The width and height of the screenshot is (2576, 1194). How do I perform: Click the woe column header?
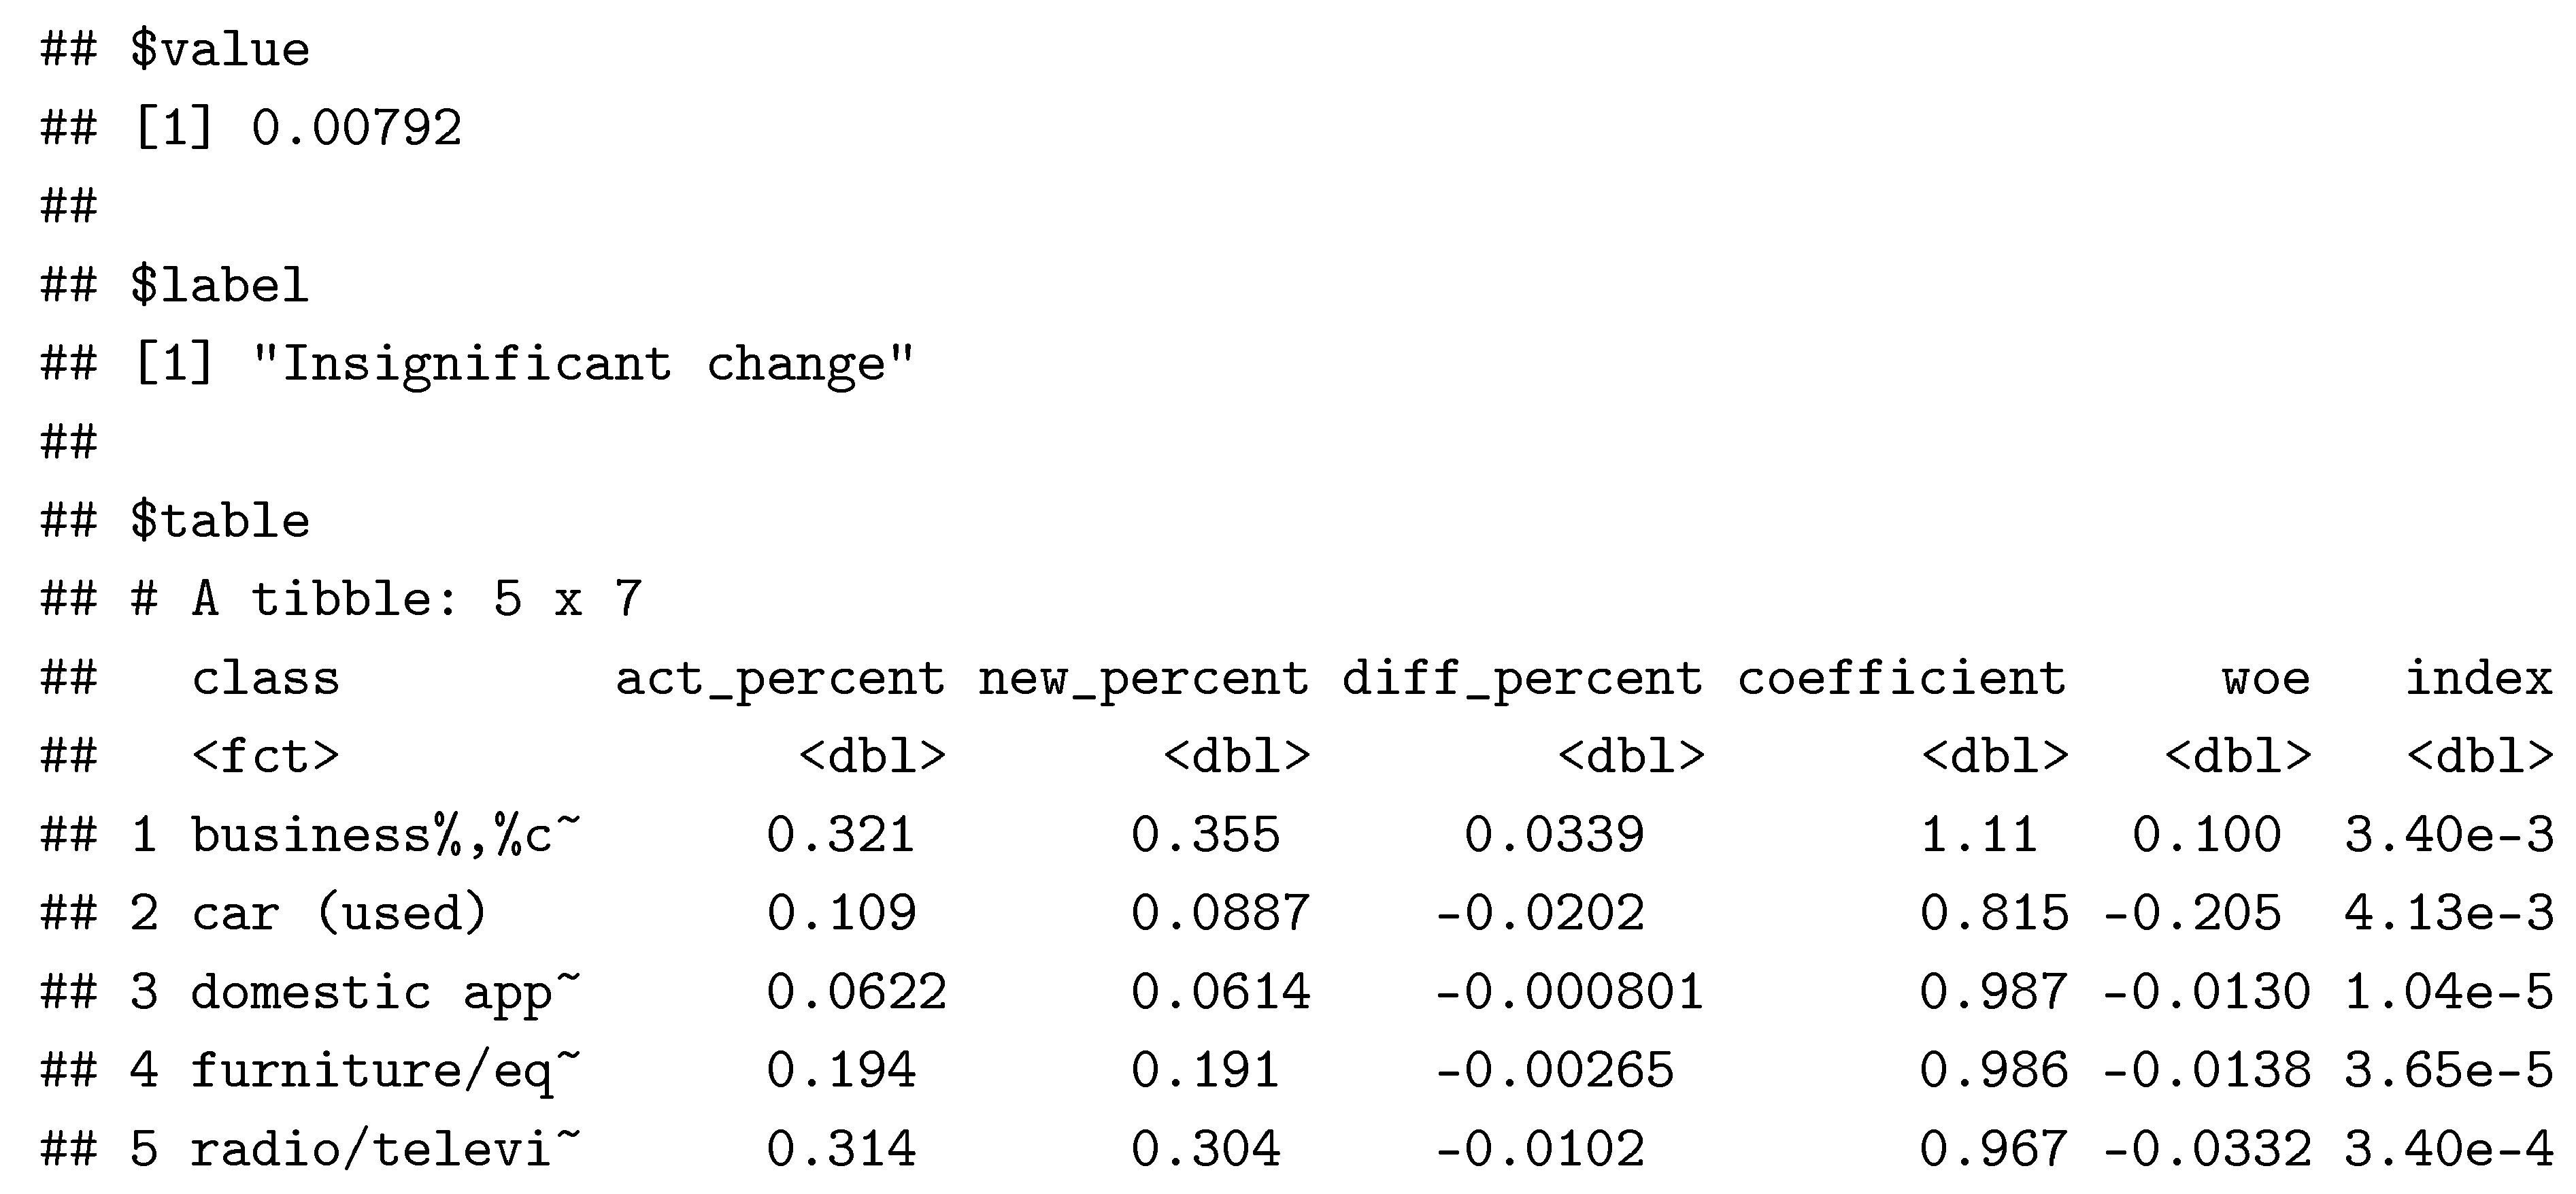(x=2265, y=679)
